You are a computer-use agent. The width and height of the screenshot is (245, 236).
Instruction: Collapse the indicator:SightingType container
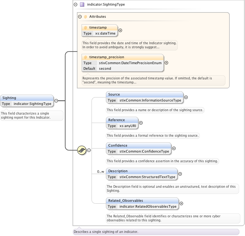76,5
